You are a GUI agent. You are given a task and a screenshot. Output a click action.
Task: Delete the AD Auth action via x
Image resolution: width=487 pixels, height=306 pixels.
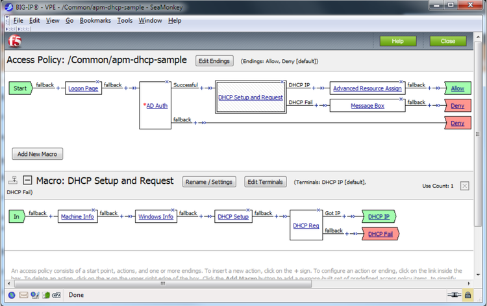point(167,82)
